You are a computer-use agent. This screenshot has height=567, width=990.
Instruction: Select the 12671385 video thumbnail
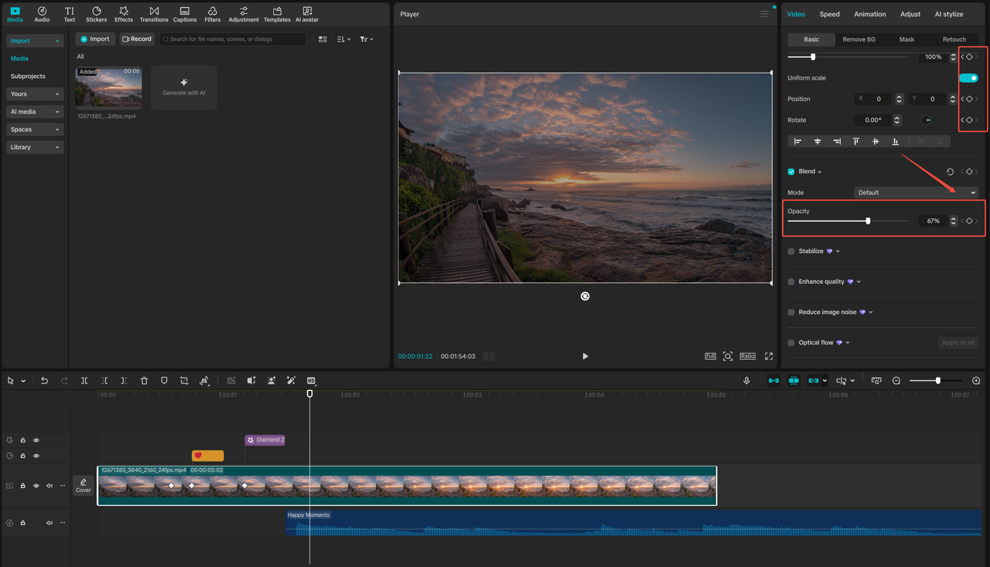108,89
